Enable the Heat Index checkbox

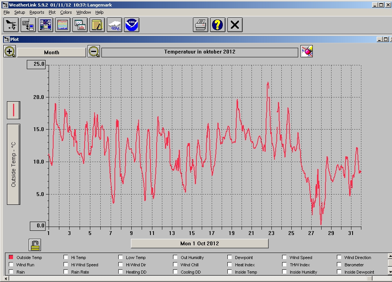coord(230,264)
